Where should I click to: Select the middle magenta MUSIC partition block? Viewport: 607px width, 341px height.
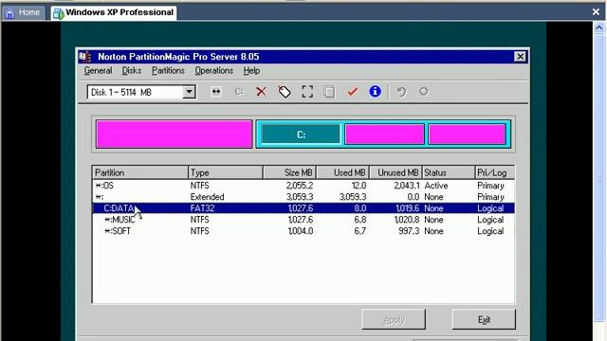(x=384, y=135)
